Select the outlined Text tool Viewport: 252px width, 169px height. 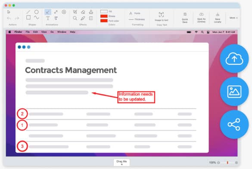click(x=56, y=19)
